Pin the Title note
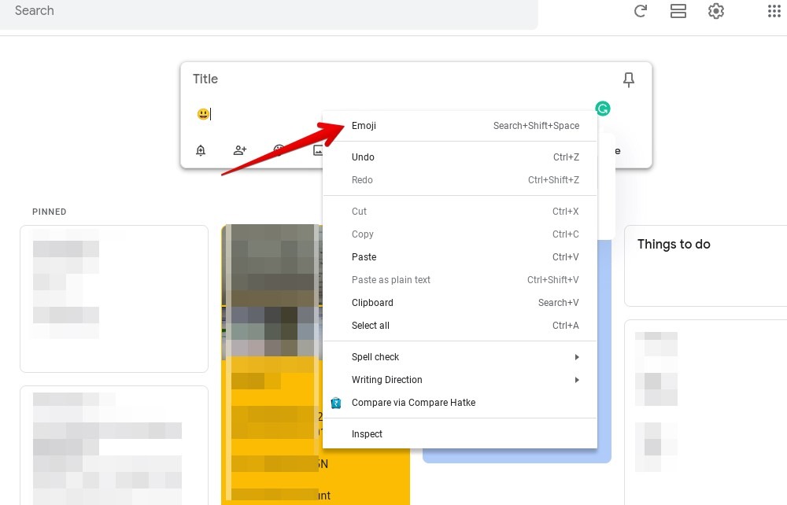 [628, 79]
